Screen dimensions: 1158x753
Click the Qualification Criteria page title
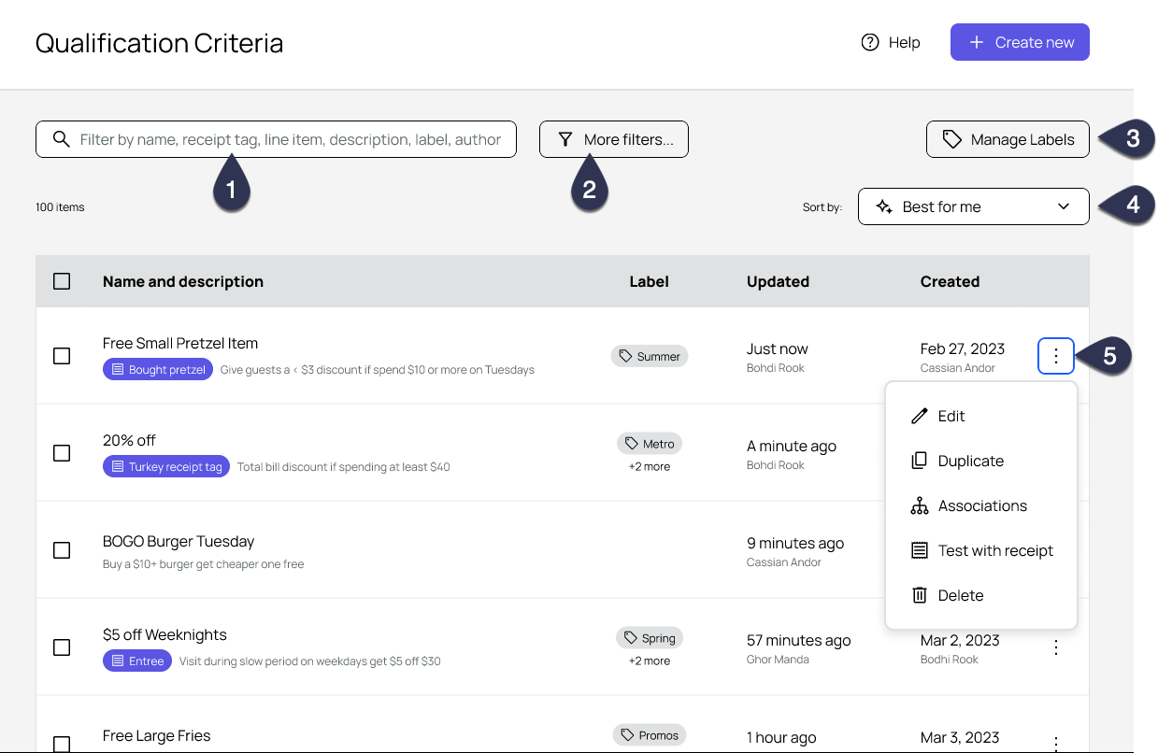pos(159,43)
